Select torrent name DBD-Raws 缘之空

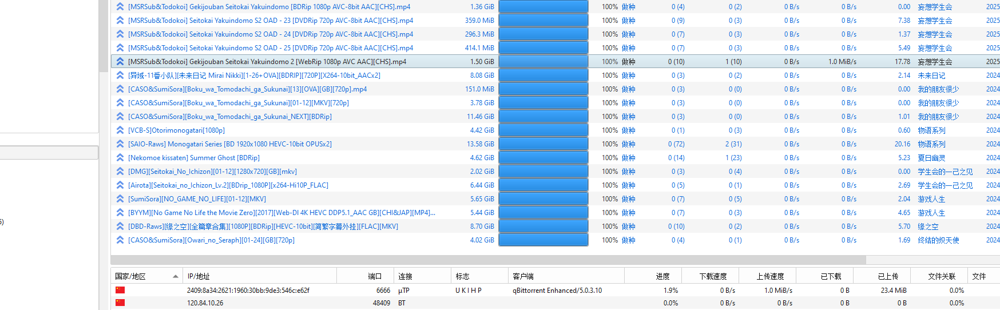pos(263,226)
